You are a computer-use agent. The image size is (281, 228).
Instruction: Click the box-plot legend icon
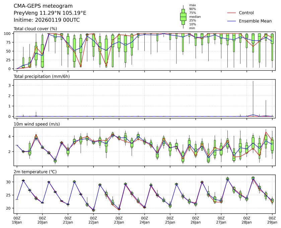click(183, 17)
